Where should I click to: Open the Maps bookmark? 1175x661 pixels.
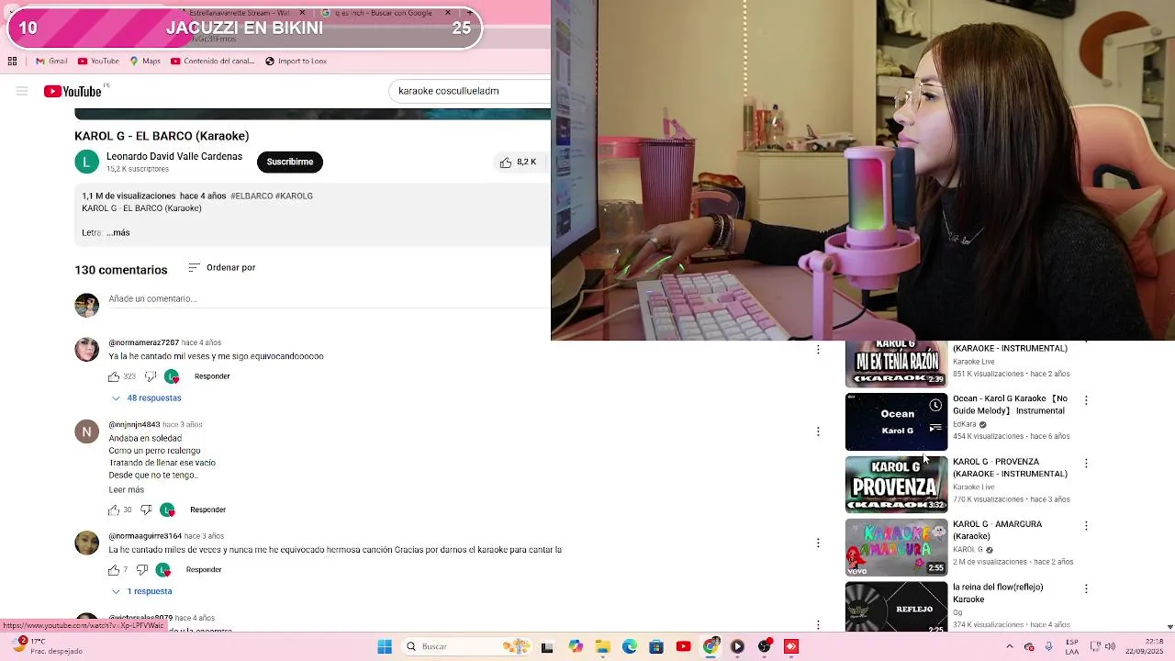tap(145, 62)
